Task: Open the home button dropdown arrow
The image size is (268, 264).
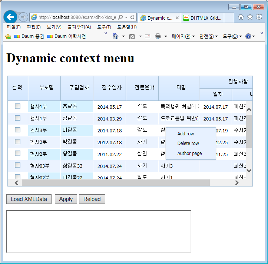Action: pos(123,36)
